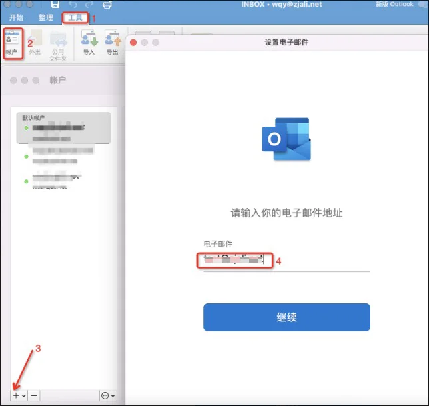The width and height of the screenshot is (429, 406).
Task: Click the 继续 continue button
Action: tap(286, 317)
